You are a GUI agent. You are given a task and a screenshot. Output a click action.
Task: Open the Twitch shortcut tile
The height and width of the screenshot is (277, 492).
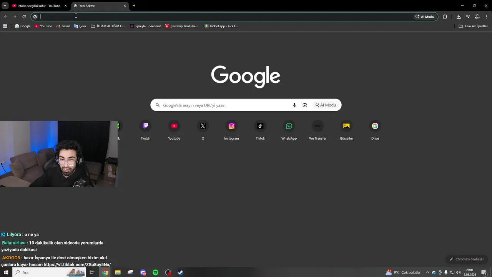[x=145, y=130]
